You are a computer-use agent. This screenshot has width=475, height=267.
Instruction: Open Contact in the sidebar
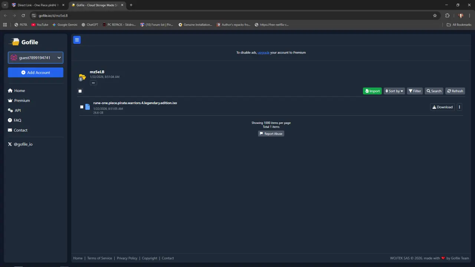click(18, 130)
